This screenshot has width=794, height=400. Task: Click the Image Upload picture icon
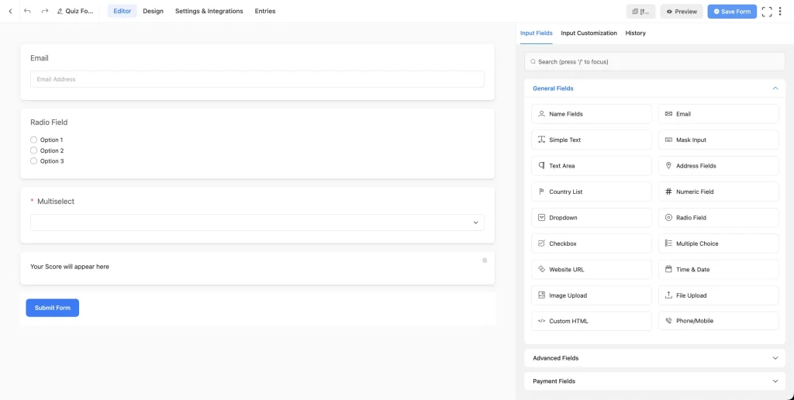point(541,295)
